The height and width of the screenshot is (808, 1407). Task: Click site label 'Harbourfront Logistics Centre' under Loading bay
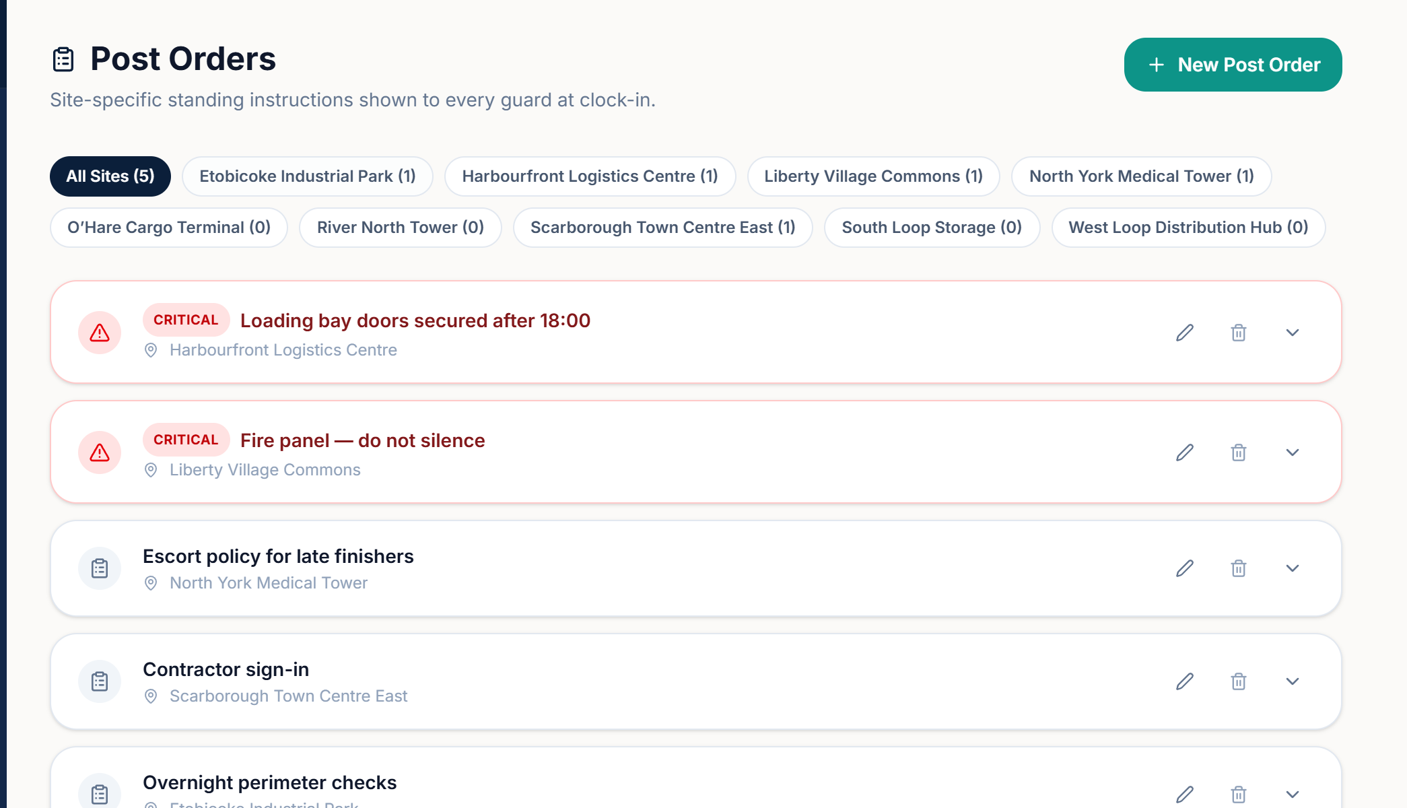pyautogui.click(x=283, y=350)
